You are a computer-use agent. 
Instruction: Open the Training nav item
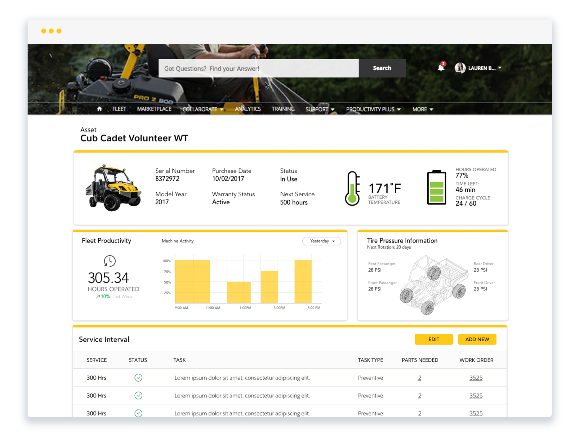point(283,109)
